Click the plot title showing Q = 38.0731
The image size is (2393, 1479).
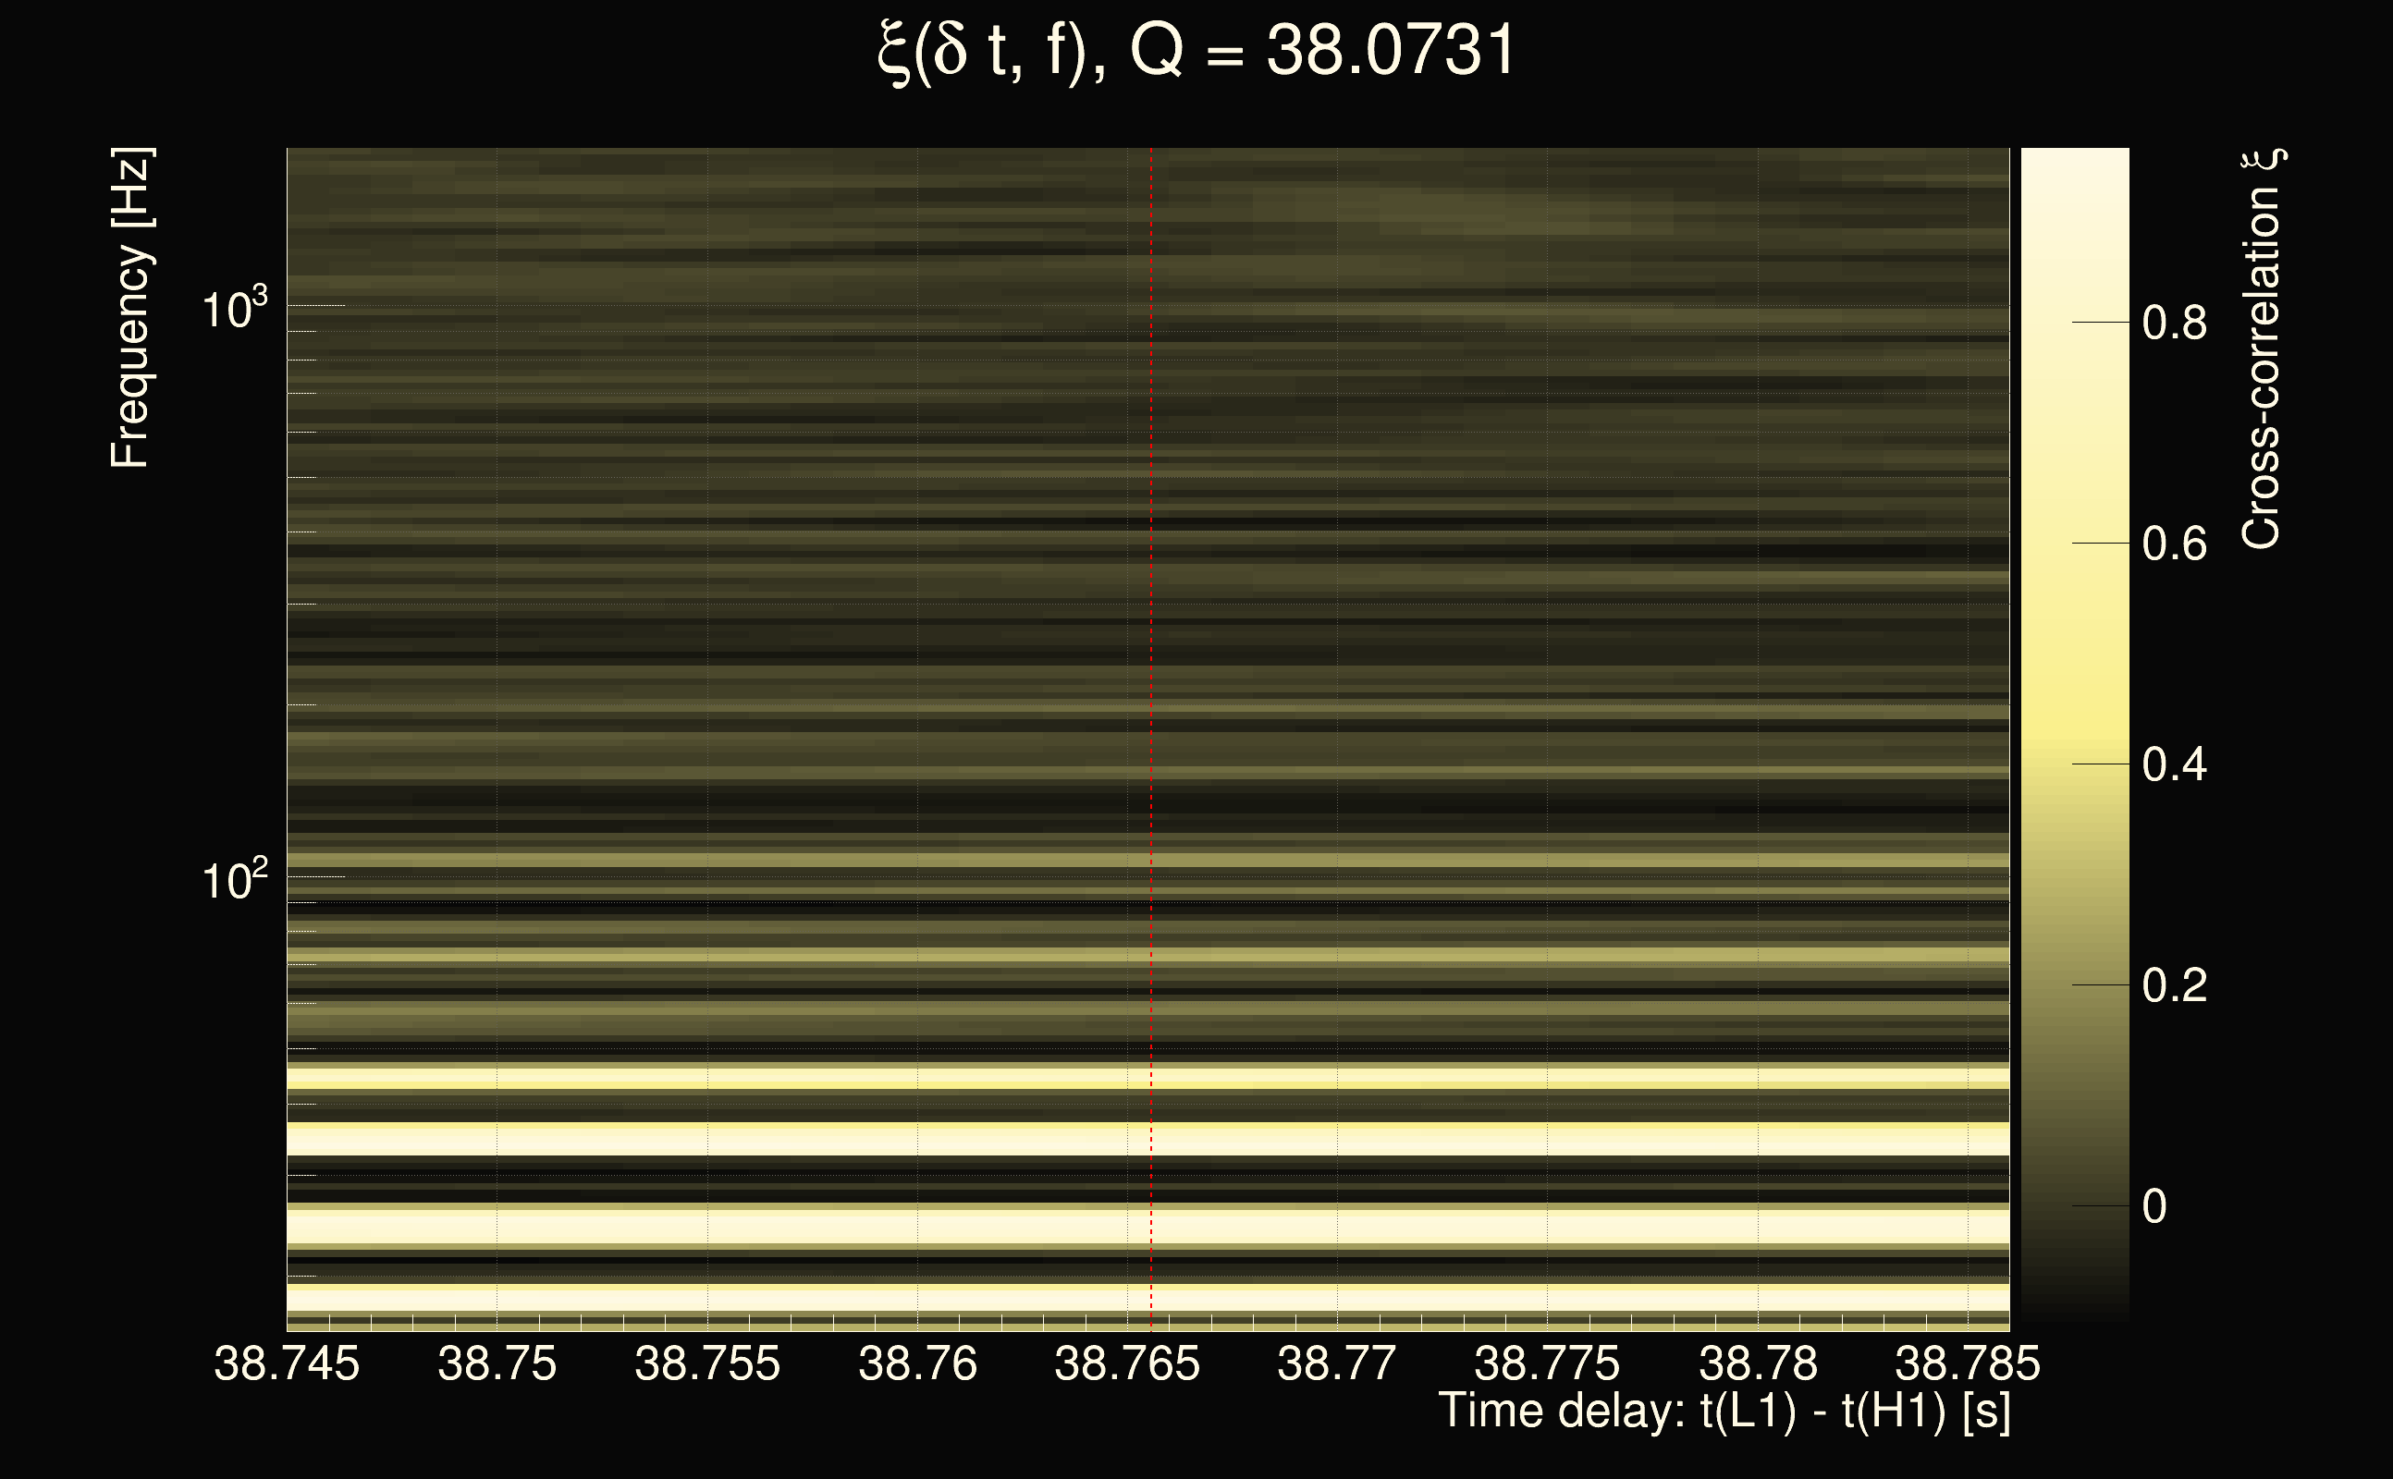point(1196,51)
